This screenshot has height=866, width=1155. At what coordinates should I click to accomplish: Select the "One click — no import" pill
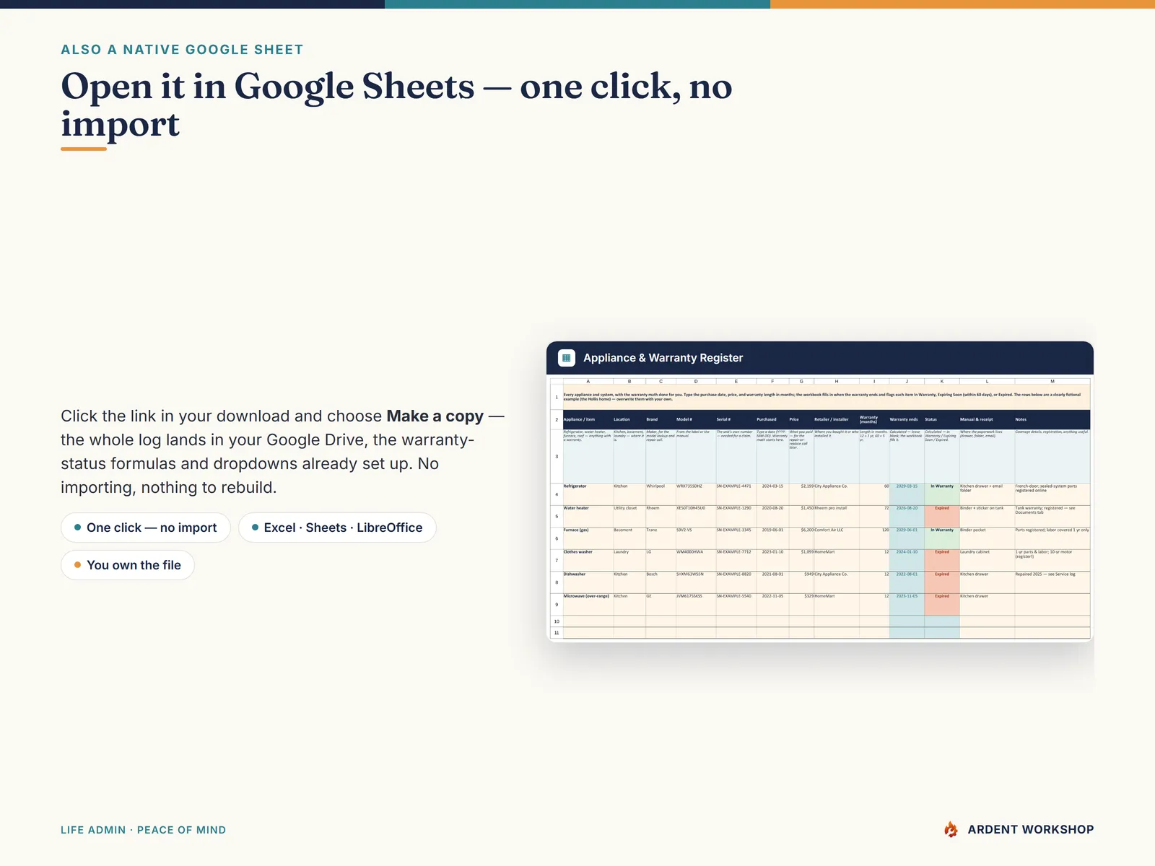pyautogui.click(x=145, y=528)
